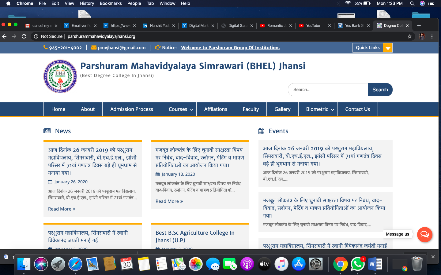Click the Message us label
The width and height of the screenshot is (441, 275).
(398, 234)
